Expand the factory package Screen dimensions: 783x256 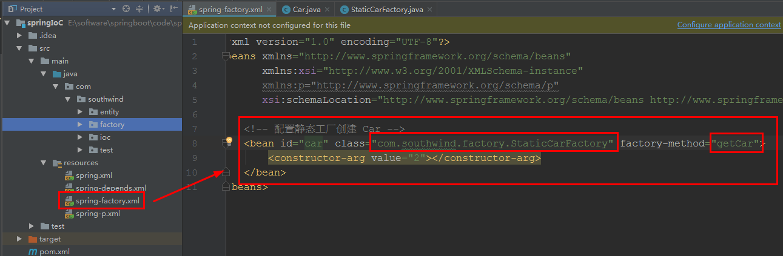click(x=80, y=125)
